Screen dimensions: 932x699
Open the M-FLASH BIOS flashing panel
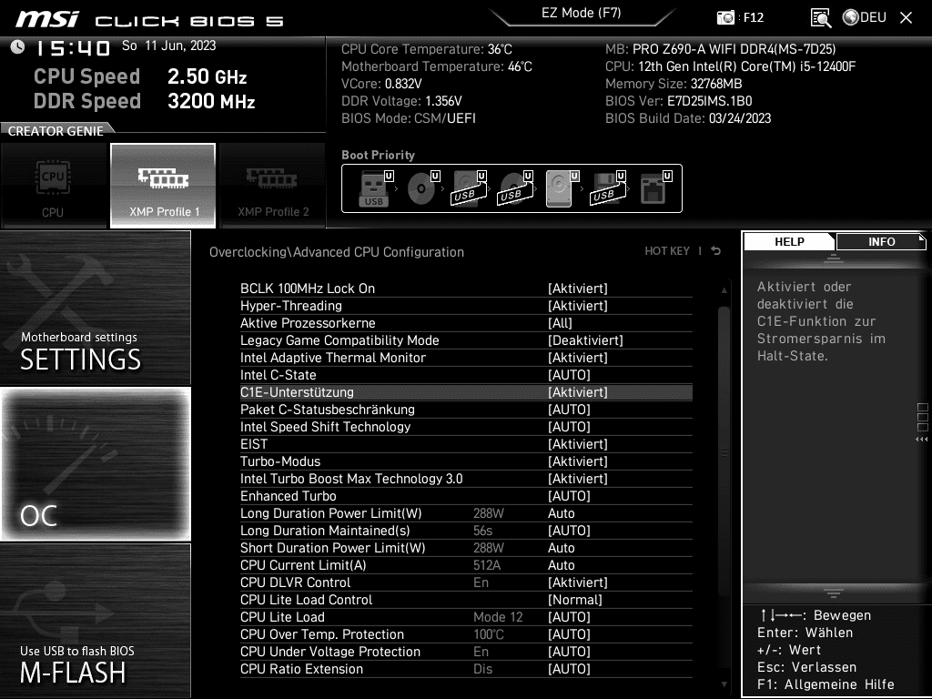click(x=95, y=621)
